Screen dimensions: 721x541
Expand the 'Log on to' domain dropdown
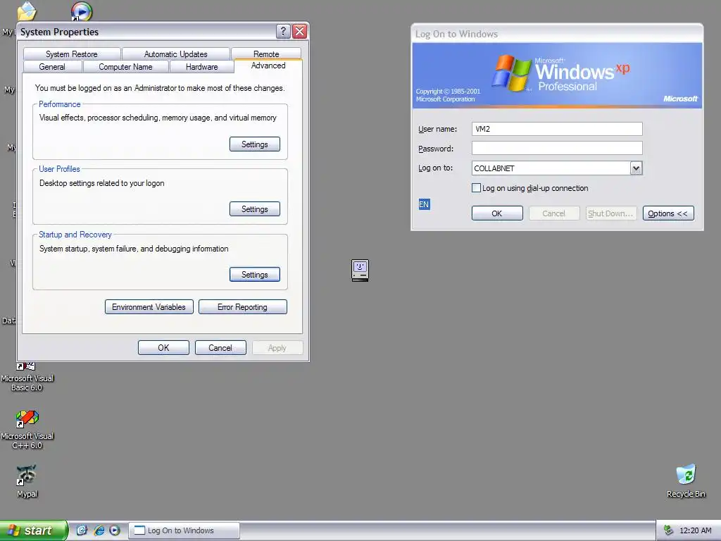636,168
